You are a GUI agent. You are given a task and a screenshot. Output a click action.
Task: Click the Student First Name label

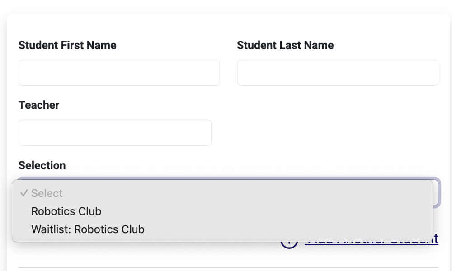[x=67, y=45]
